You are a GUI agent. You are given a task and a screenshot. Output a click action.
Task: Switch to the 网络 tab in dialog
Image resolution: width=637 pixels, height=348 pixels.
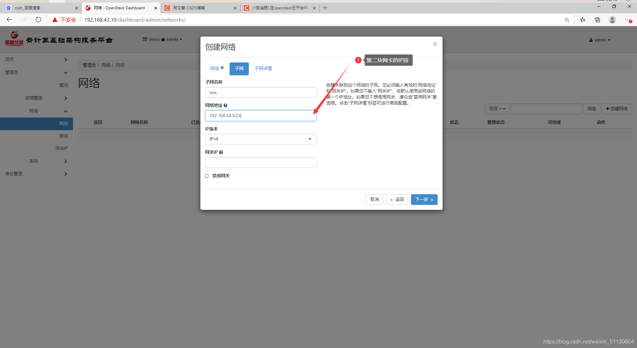217,68
